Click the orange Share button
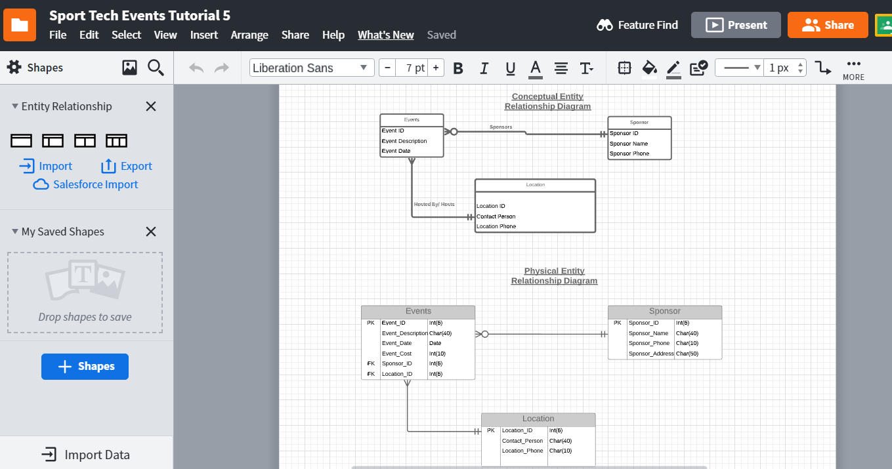892x469 pixels. pos(828,24)
